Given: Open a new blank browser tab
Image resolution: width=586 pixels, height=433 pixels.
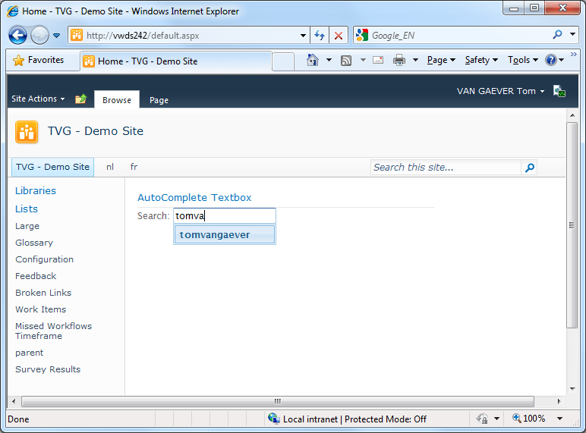Looking at the screenshot, I should [283, 61].
